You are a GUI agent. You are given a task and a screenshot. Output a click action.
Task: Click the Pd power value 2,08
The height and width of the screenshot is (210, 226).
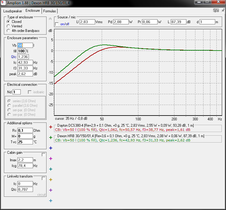pos(121,22)
